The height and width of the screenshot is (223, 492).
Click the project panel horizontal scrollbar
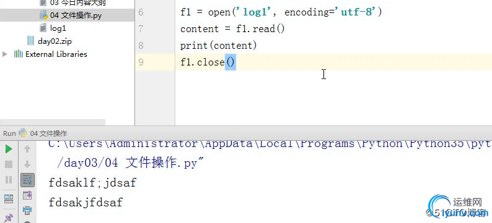(x=53, y=122)
